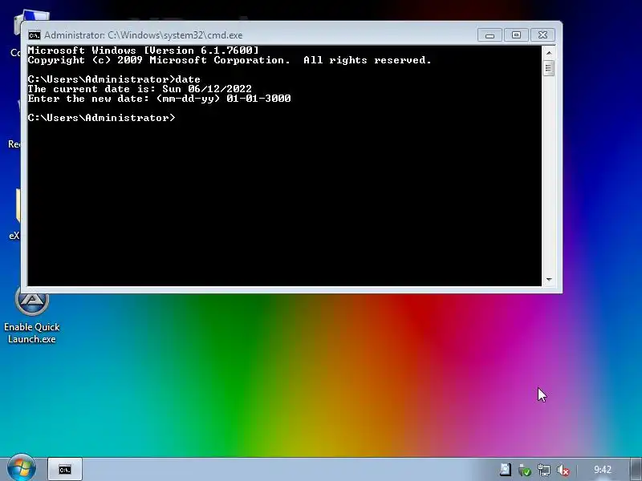Open the network connection tray icon
Image resolution: width=642 pixels, height=481 pixels.
[x=544, y=470]
